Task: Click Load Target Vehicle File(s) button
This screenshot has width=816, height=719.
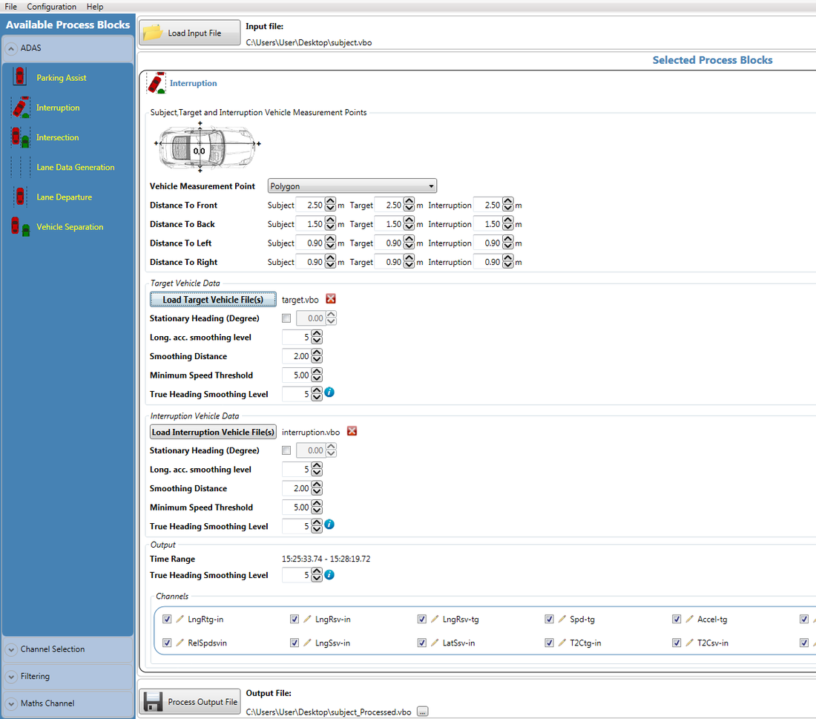Action: (213, 299)
